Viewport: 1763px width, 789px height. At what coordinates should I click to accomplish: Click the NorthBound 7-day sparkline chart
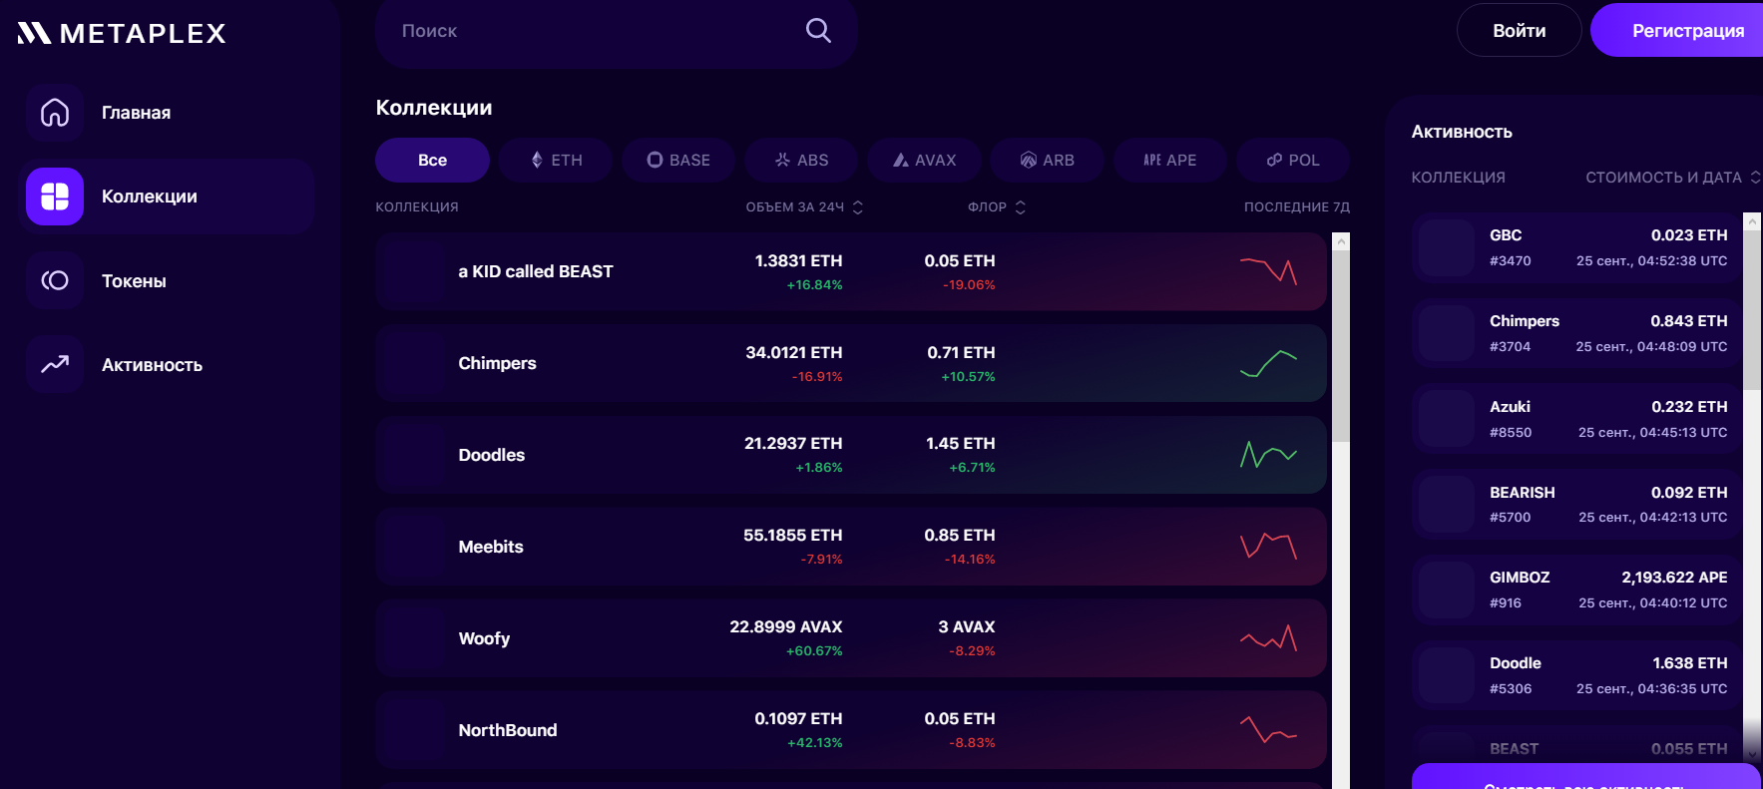(1268, 730)
